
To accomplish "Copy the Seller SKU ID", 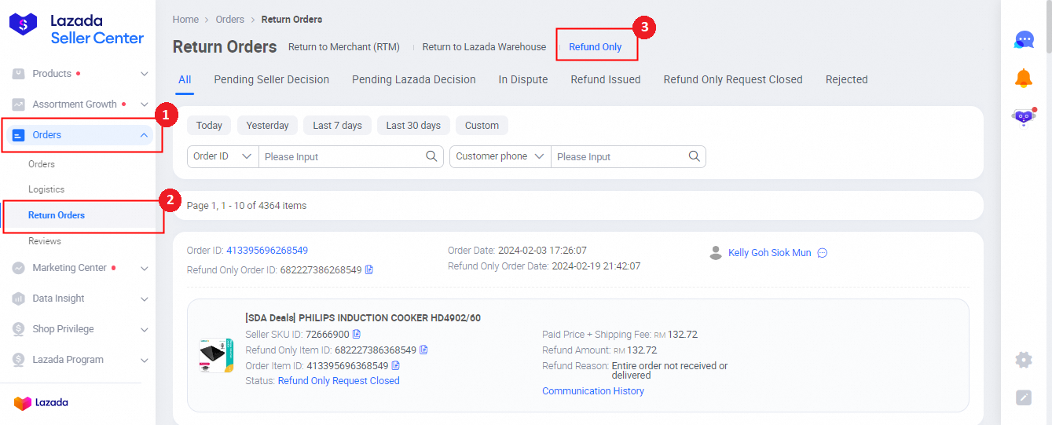I will (x=357, y=335).
